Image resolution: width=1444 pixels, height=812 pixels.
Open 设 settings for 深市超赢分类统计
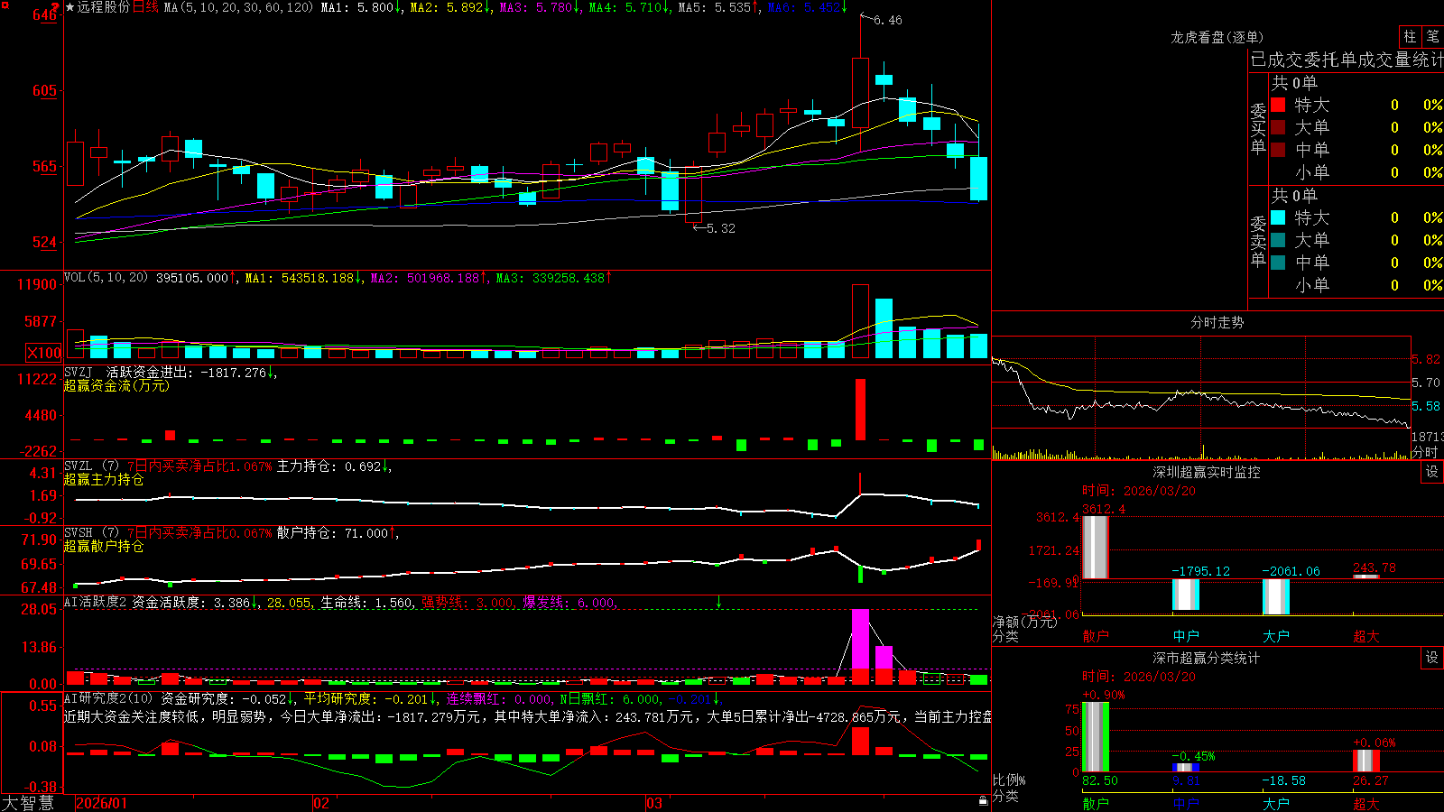1432,658
